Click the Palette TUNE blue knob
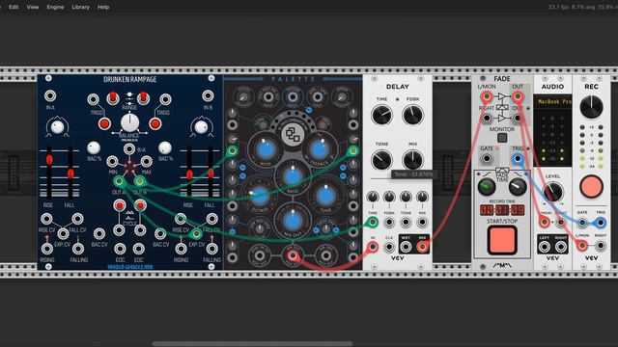Viewport: 618px width, 347px height. tap(325, 196)
